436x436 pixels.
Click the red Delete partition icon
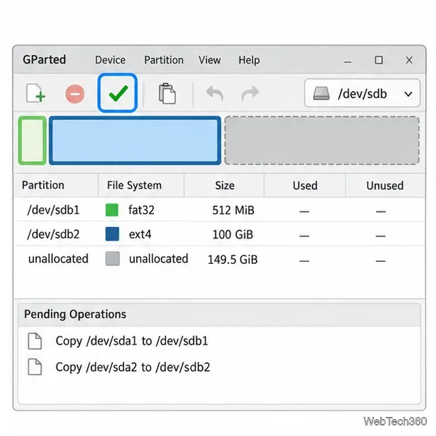(x=75, y=94)
